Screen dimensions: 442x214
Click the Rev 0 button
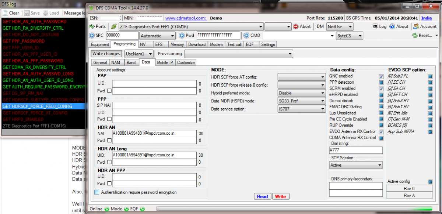point(409,188)
